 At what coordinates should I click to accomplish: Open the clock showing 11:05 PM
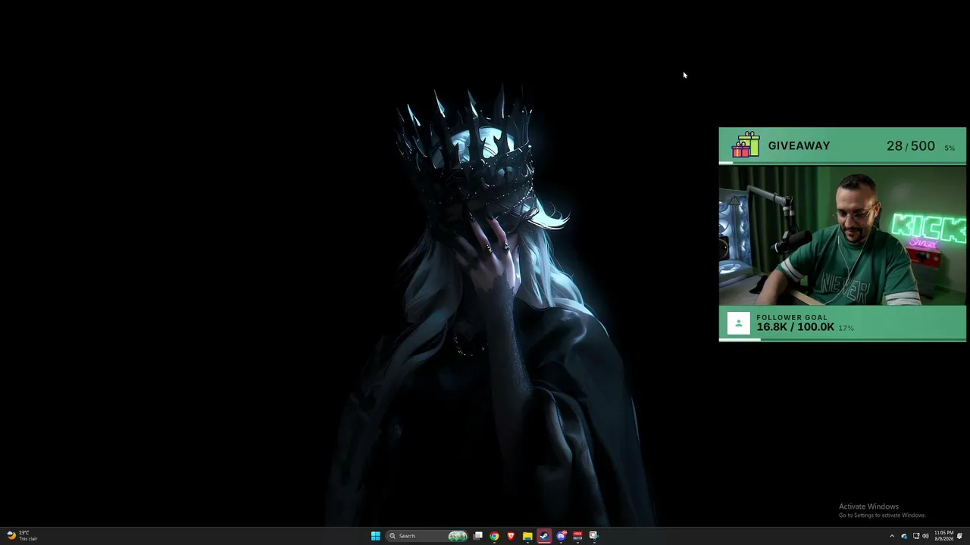pos(943,536)
